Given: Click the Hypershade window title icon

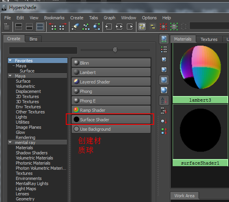Looking at the screenshot, I should pos(4,7).
